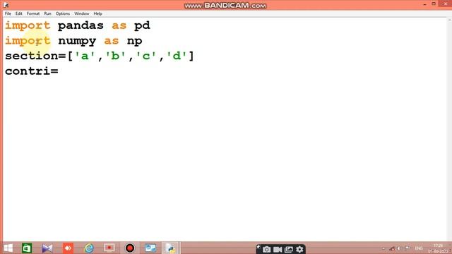Click the system clock in the tray

tap(438, 248)
